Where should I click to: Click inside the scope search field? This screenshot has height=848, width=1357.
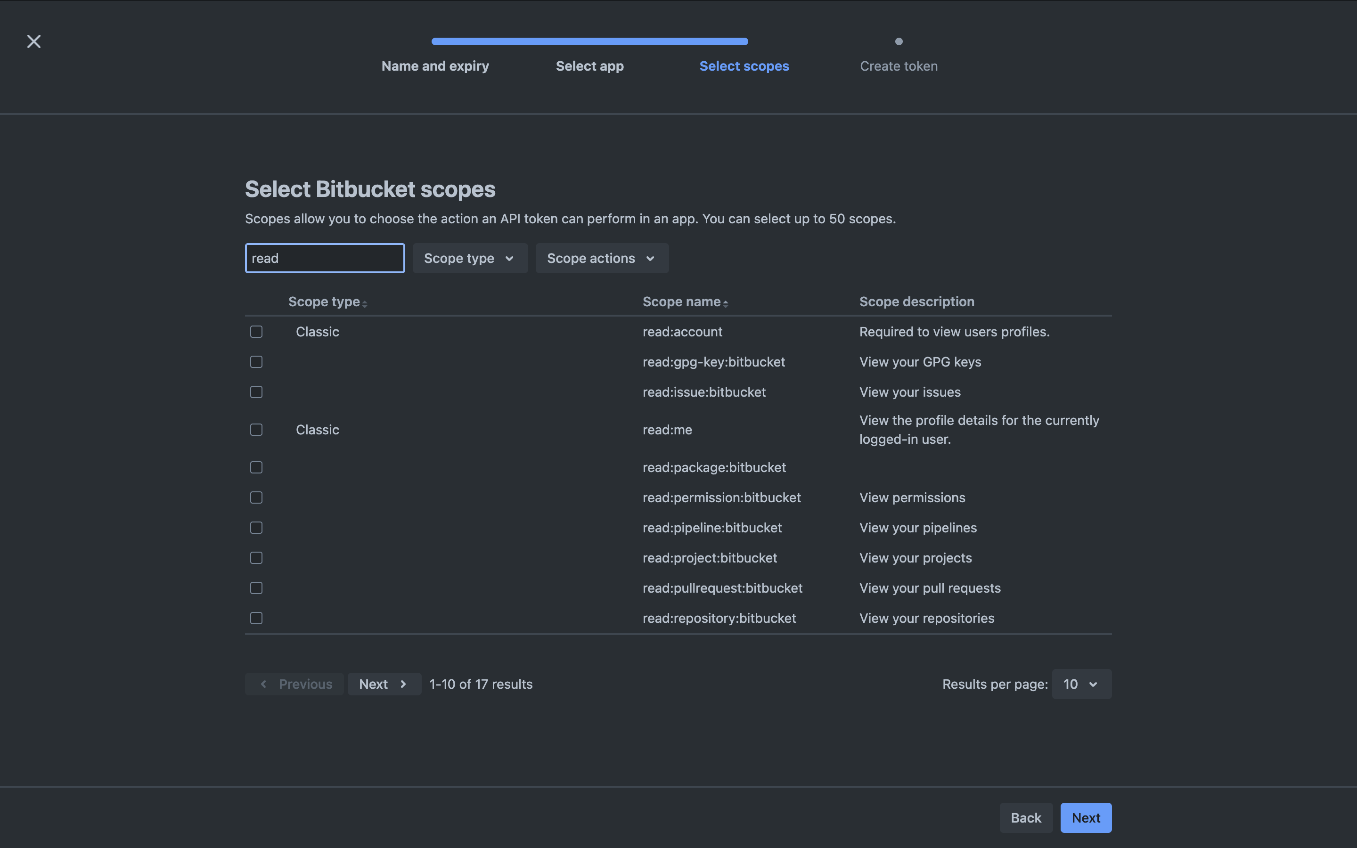(x=325, y=258)
